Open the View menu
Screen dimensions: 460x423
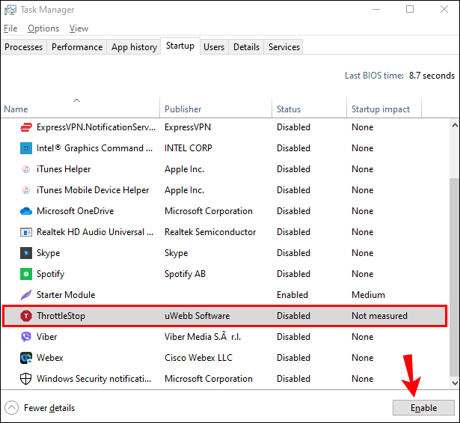[79, 28]
